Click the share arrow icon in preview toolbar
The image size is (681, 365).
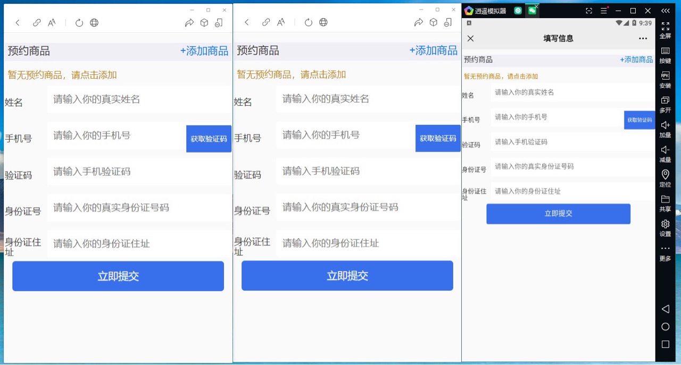point(190,23)
